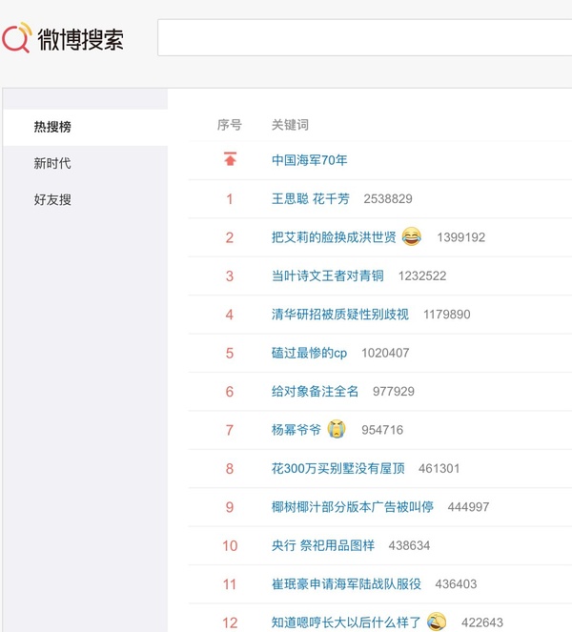Open topic 花300万买别墅没有屋顶

(337, 468)
